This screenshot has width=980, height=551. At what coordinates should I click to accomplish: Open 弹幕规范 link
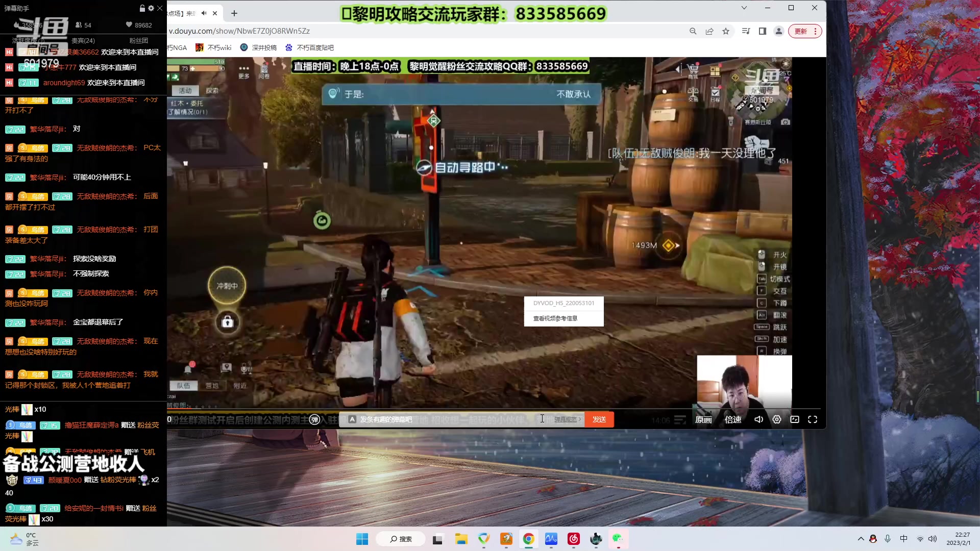[x=568, y=419]
